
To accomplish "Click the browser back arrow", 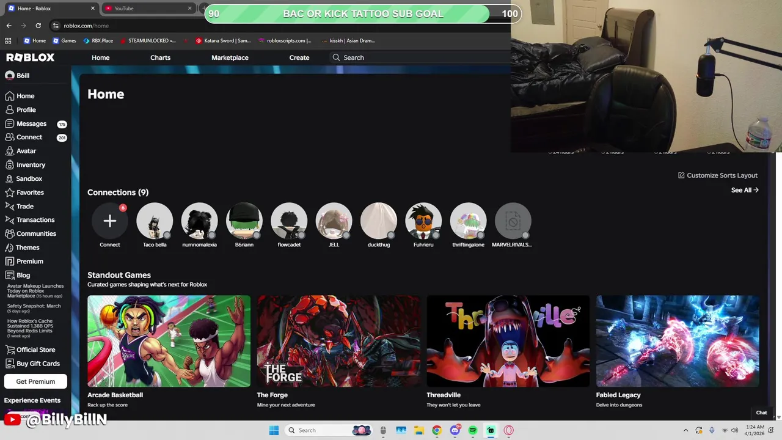I will coord(9,26).
